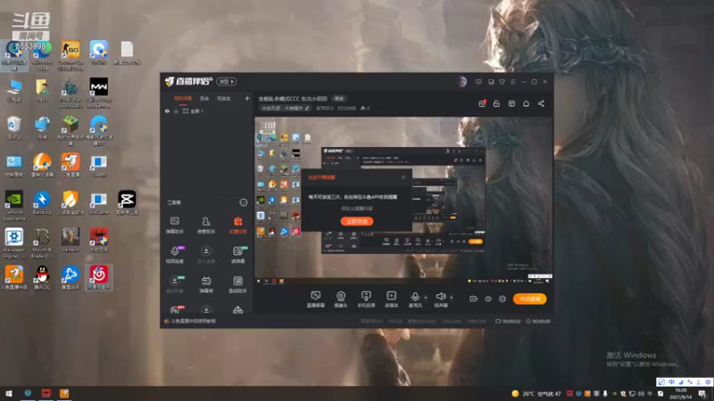Select the GeForce Experience desktop icon

click(x=14, y=206)
